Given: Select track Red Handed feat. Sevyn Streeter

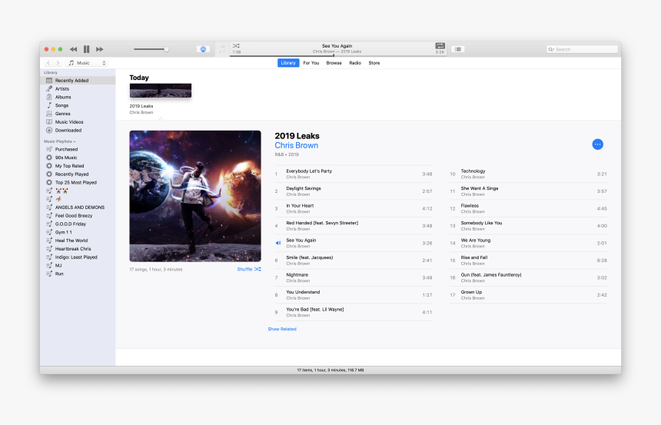Looking at the screenshot, I should tap(354, 226).
